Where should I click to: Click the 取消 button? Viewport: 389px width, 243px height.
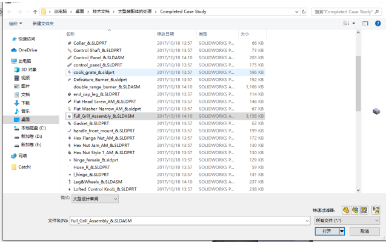(364, 232)
